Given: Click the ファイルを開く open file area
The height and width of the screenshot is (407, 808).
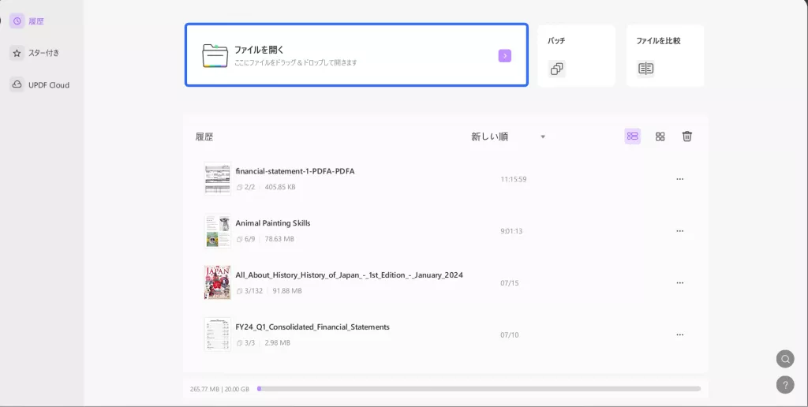Looking at the screenshot, I should (357, 54).
